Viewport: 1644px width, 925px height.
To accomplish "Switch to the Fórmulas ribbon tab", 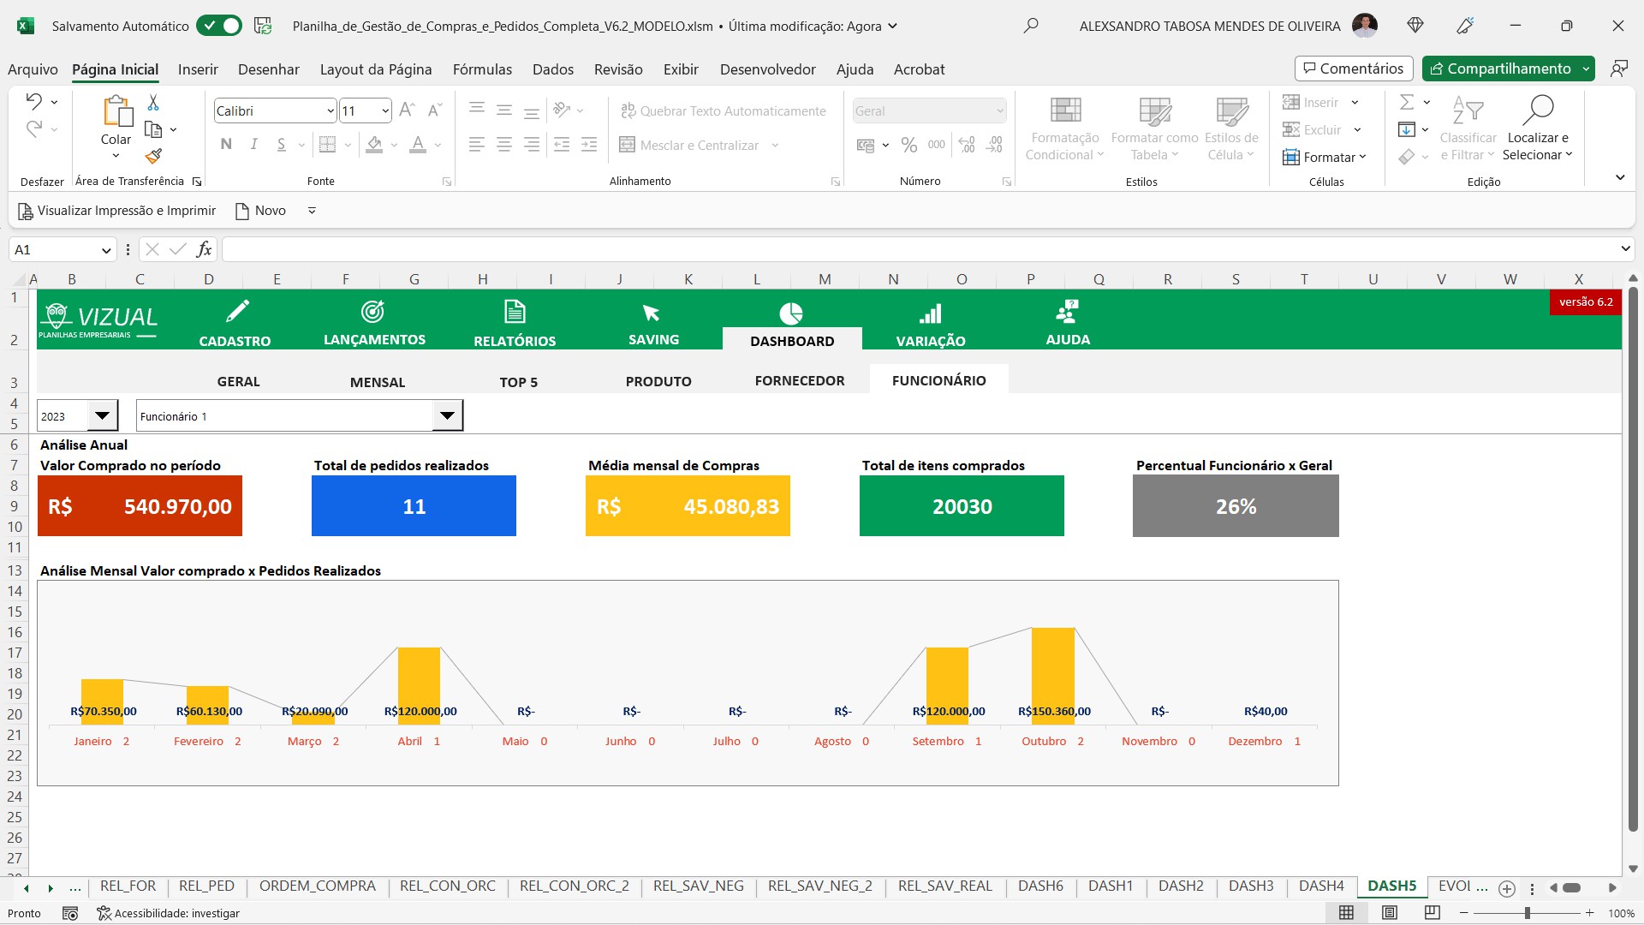I will pos(482,69).
